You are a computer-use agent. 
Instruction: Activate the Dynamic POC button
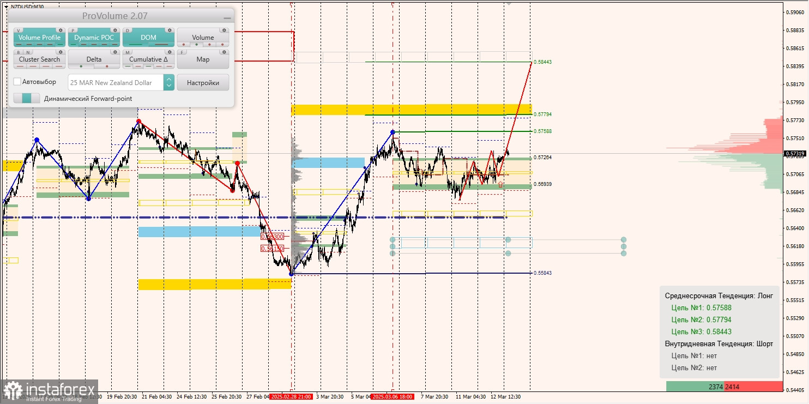pos(94,38)
